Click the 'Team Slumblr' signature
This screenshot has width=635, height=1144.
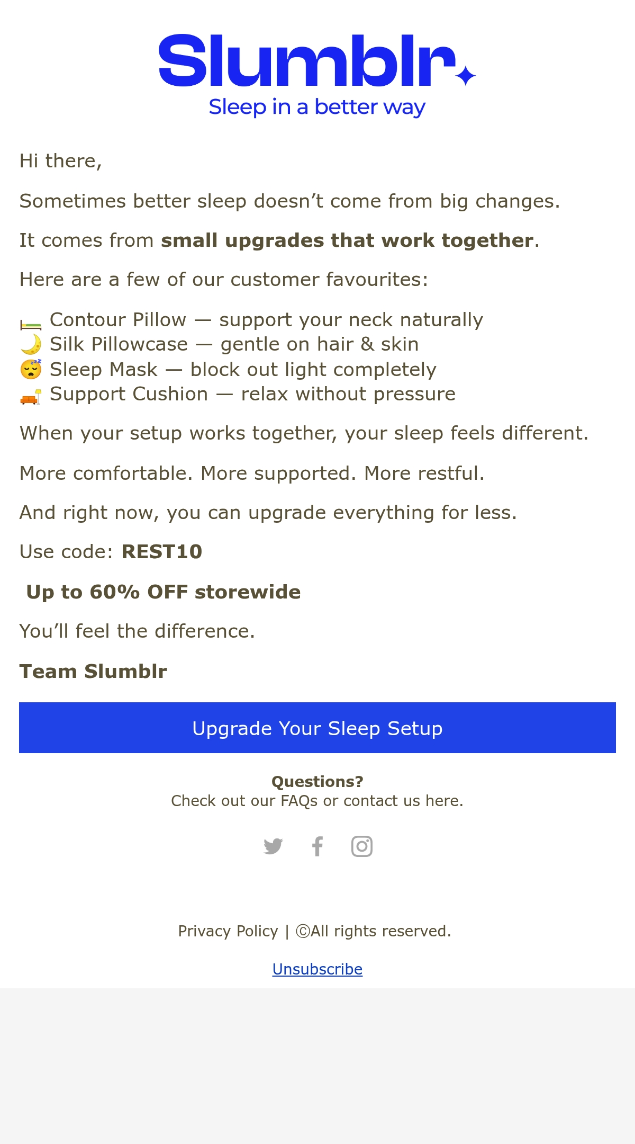tap(93, 672)
